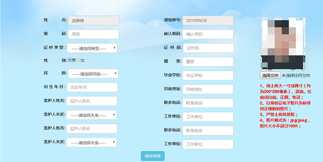
Task: Click the 保存信息 save button
Action: click(x=153, y=156)
